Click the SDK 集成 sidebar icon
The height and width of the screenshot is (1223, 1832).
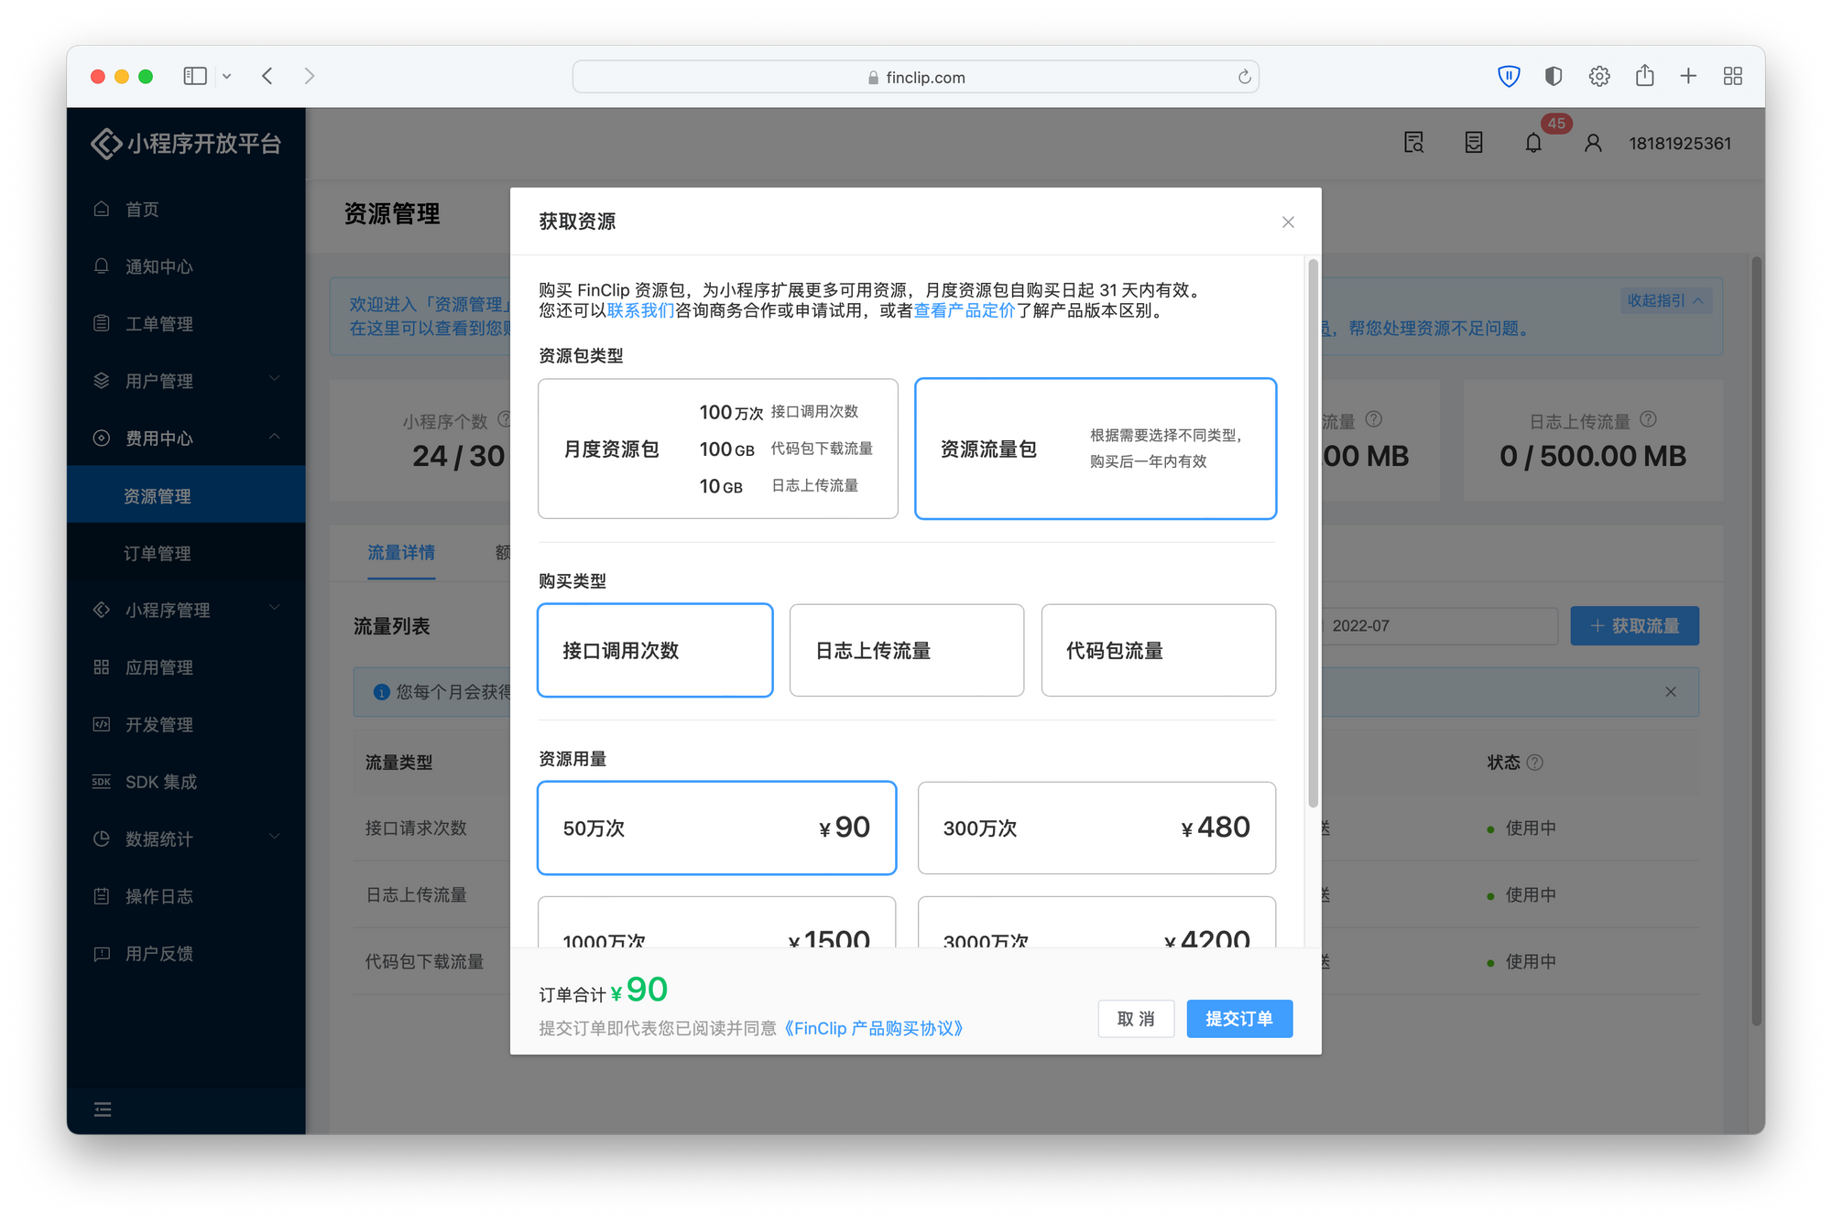pyautogui.click(x=102, y=781)
